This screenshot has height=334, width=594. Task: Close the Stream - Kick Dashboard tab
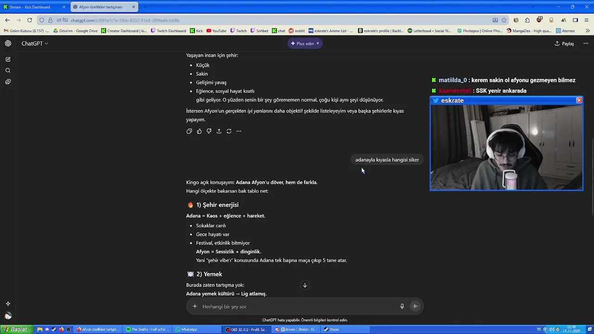coord(64,7)
